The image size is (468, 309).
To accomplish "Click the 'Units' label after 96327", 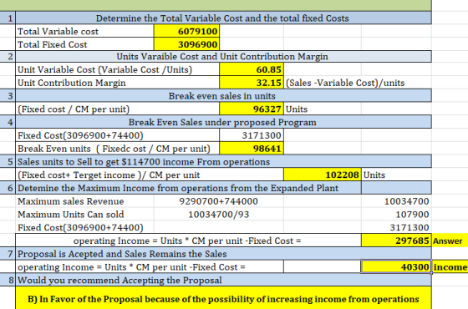I will tap(297, 109).
